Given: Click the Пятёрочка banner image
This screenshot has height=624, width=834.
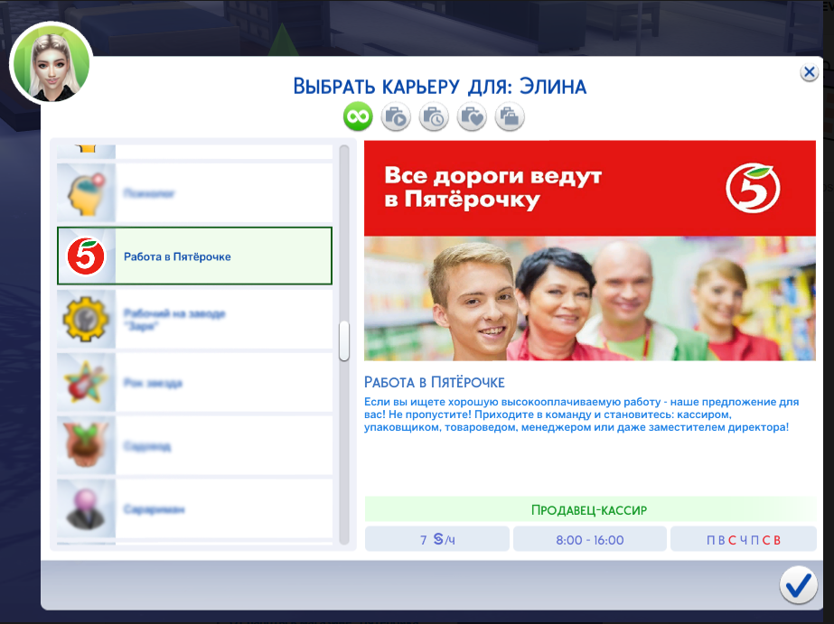Looking at the screenshot, I should point(590,250).
